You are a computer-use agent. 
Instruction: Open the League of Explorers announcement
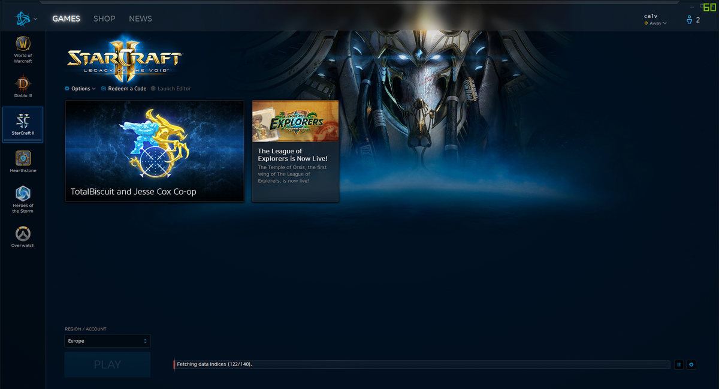tap(295, 150)
